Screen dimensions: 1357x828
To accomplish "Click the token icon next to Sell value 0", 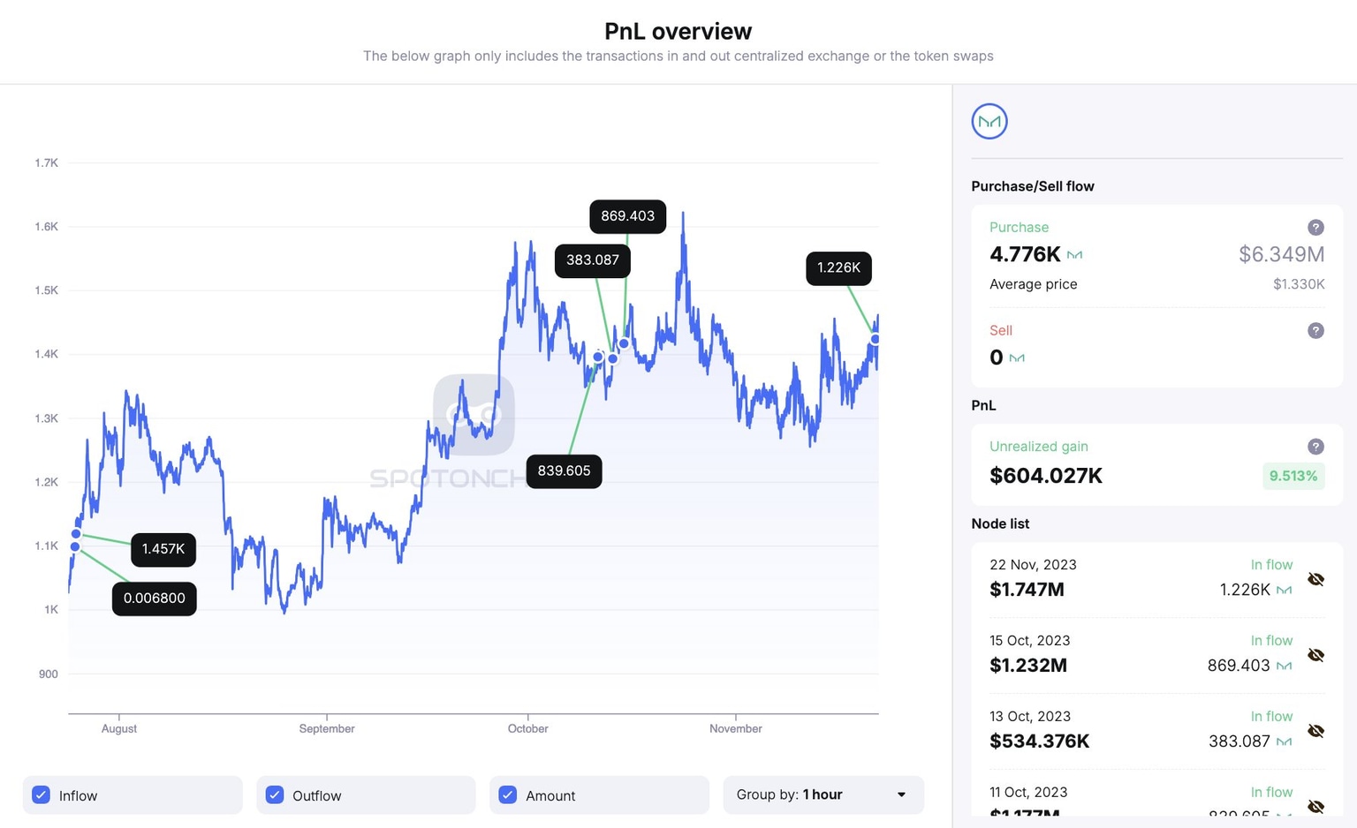I will pyautogui.click(x=1017, y=358).
